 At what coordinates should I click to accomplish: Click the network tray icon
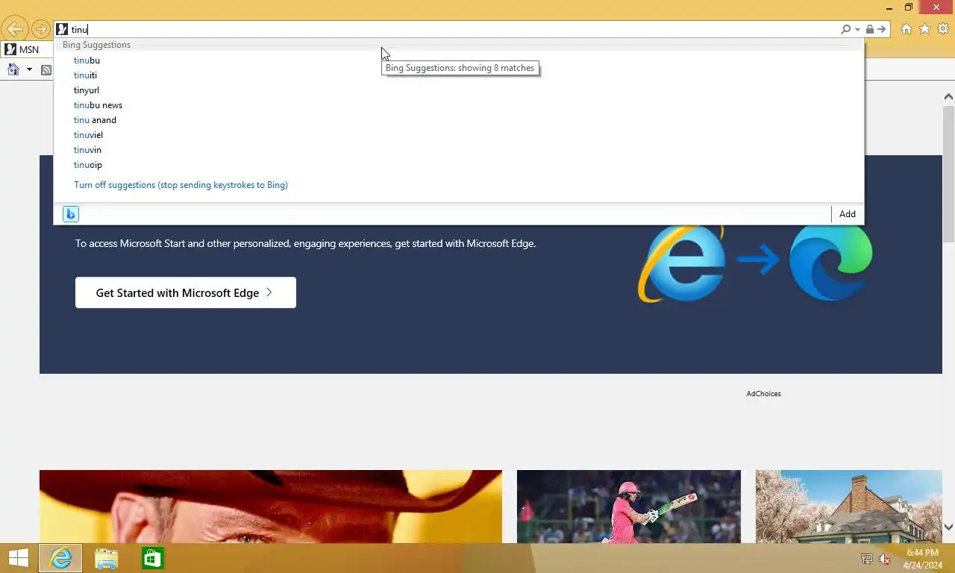tap(867, 559)
